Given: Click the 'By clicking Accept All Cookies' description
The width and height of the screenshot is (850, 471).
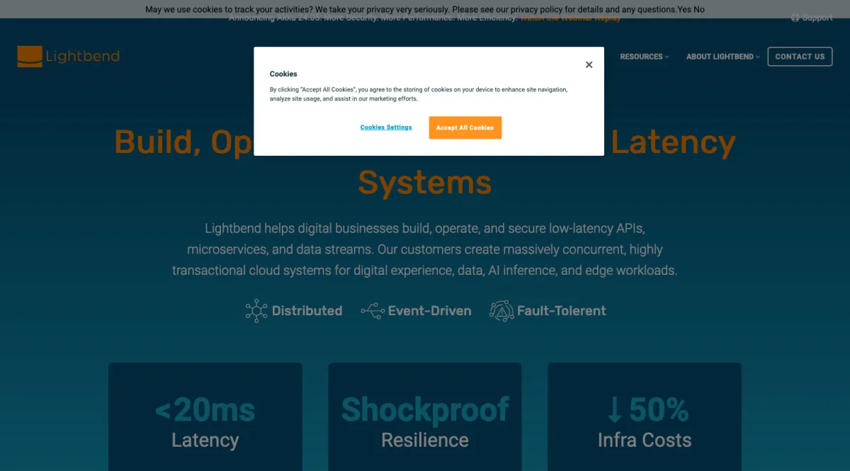Looking at the screenshot, I should pyautogui.click(x=419, y=94).
